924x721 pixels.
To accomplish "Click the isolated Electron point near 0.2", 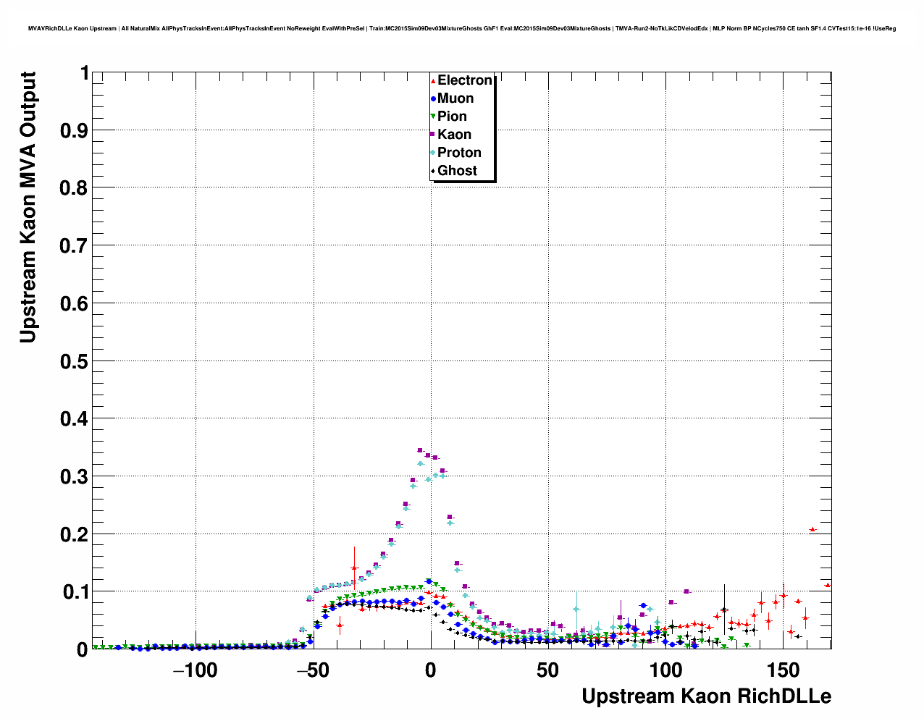I will tap(812, 529).
